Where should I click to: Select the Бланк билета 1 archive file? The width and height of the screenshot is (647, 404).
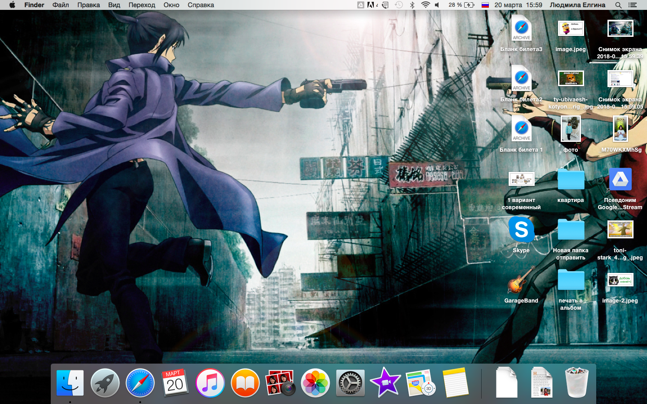click(x=521, y=129)
